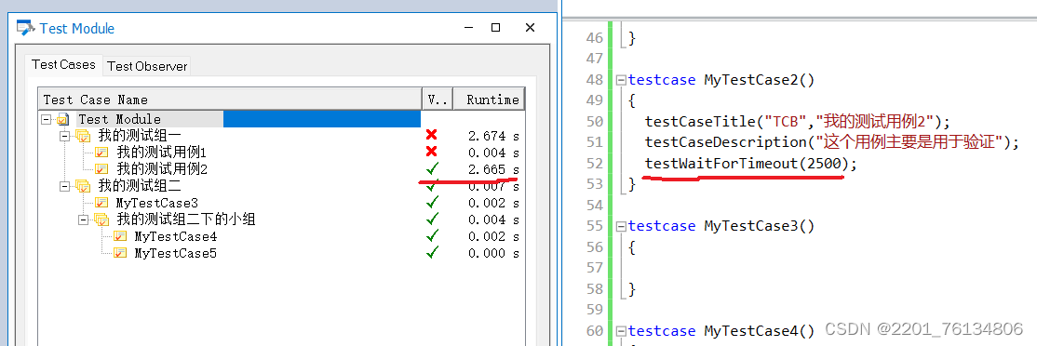This screenshot has width=1037, height=346.
Task: Click the testWaitForTimeout(2500) code line
Action: pos(750,163)
